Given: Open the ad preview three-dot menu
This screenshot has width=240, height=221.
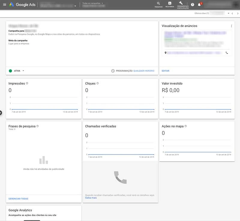Looking at the screenshot, I should click(231, 26).
